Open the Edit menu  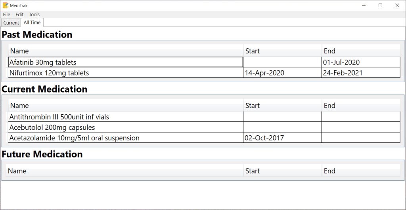[19, 15]
